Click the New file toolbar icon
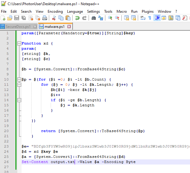The image size is (190, 173). (x=3, y=18)
